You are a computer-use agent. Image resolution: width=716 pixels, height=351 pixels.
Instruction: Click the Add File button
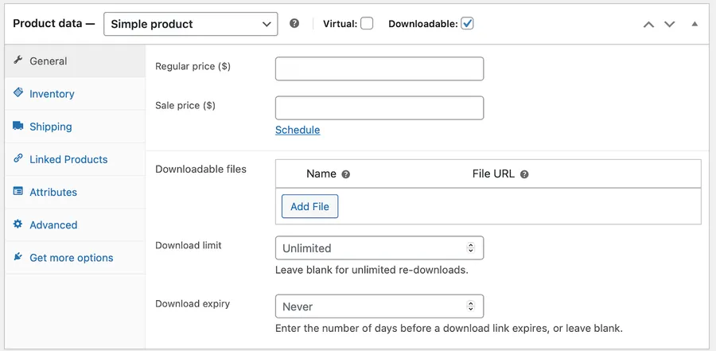(x=309, y=206)
